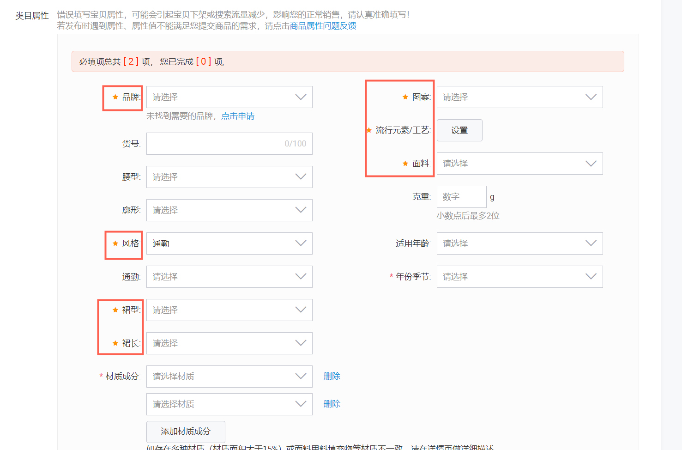Image resolution: width=682 pixels, height=450 pixels.
Task: Open the 品牌 brand dropdown
Action: [229, 97]
